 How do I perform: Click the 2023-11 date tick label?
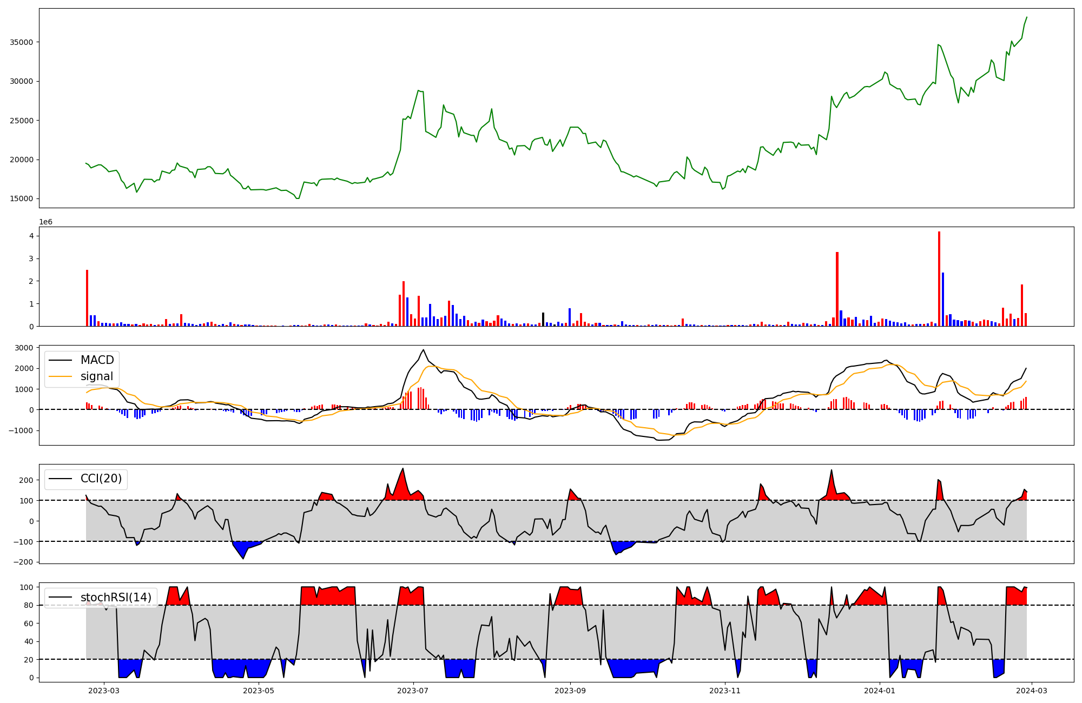[725, 691]
